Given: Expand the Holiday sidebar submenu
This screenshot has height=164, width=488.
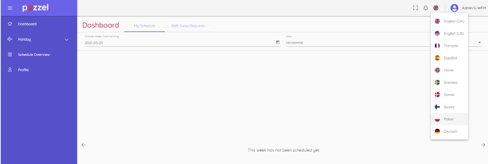Looking at the screenshot, I should (67, 40).
